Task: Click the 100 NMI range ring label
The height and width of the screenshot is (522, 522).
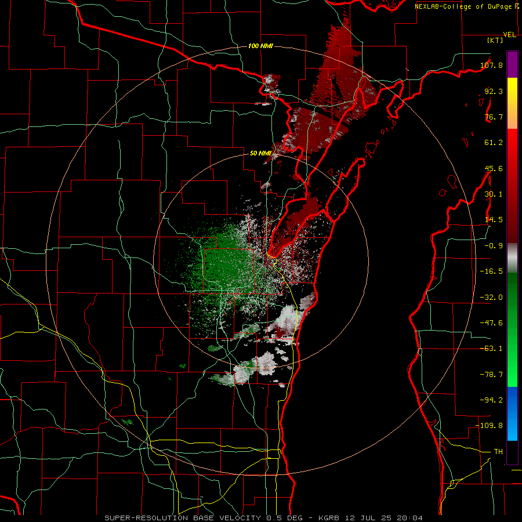Action: (260, 46)
